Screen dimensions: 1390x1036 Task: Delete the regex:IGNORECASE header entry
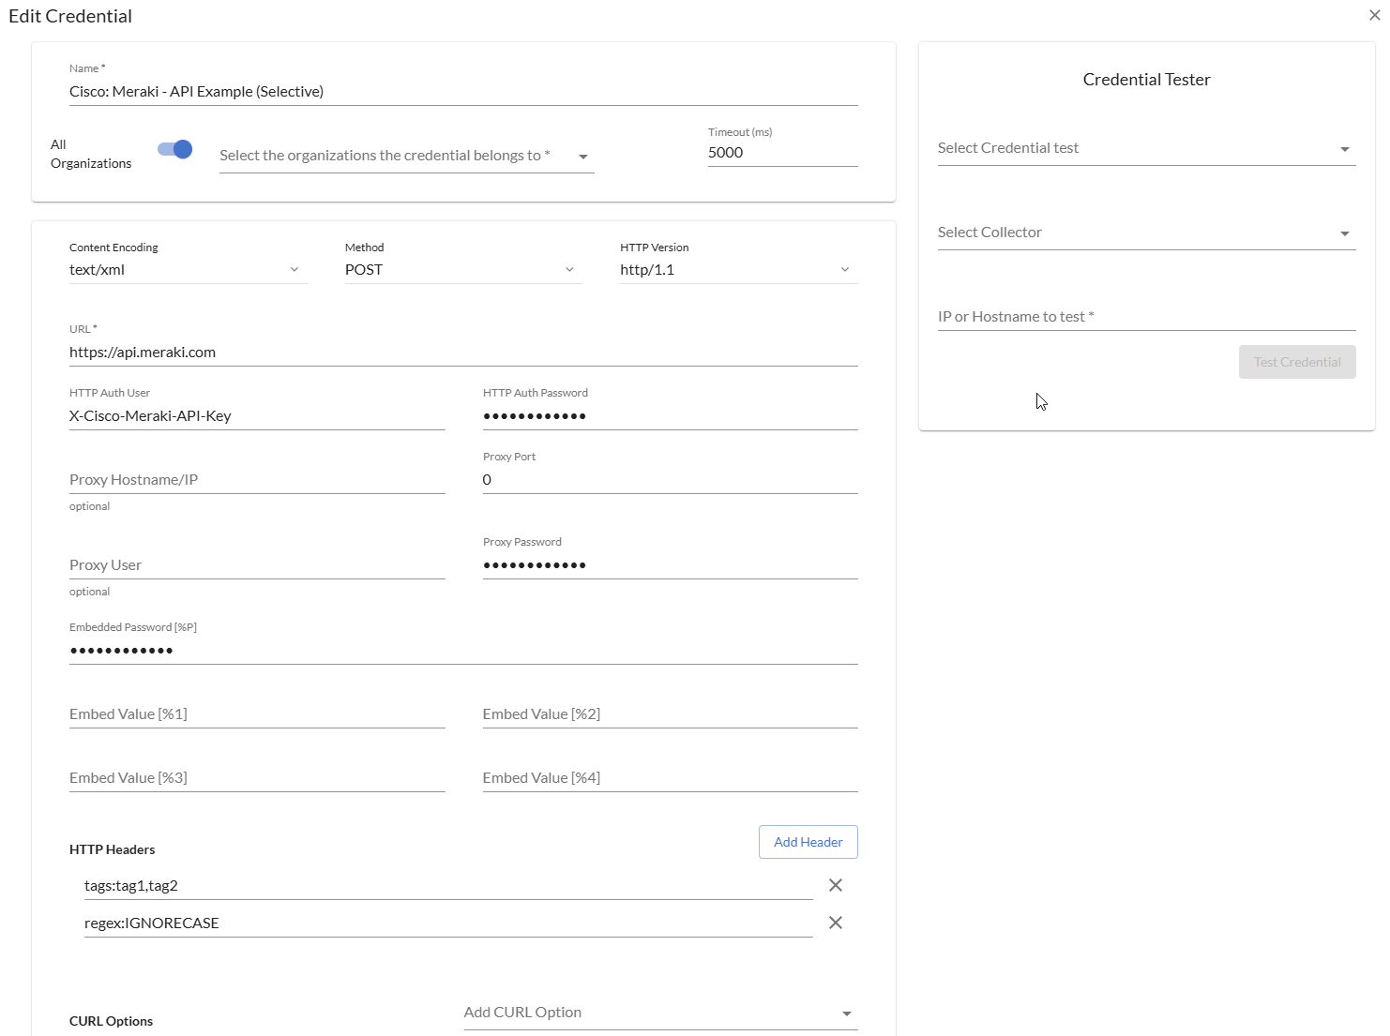click(x=835, y=923)
